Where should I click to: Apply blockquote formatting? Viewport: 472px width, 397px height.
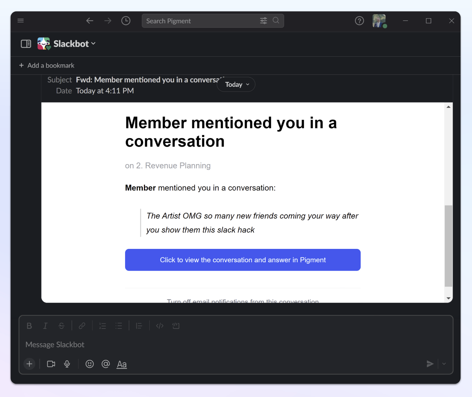coord(139,326)
